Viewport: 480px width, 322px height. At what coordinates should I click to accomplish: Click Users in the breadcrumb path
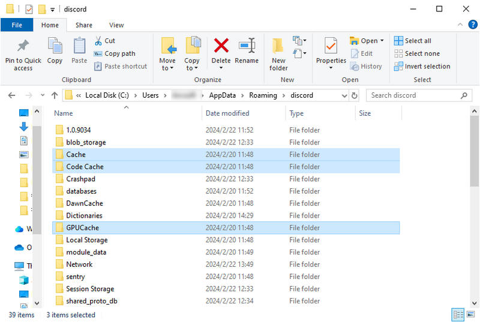pyautogui.click(x=151, y=95)
